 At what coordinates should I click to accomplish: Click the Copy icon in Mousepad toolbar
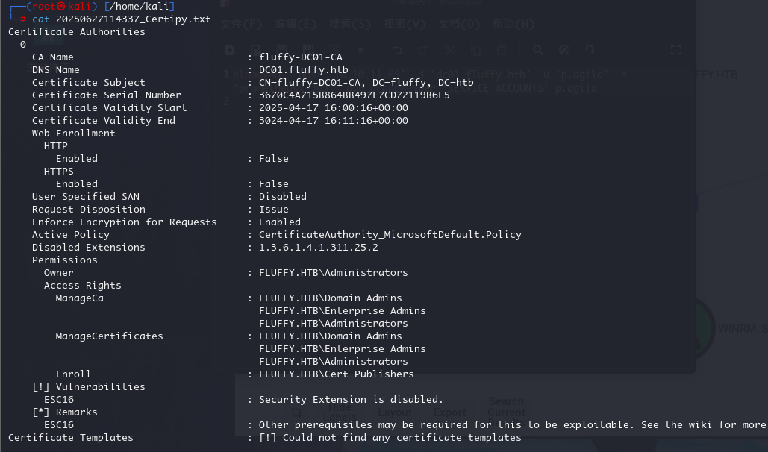pos(475,50)
